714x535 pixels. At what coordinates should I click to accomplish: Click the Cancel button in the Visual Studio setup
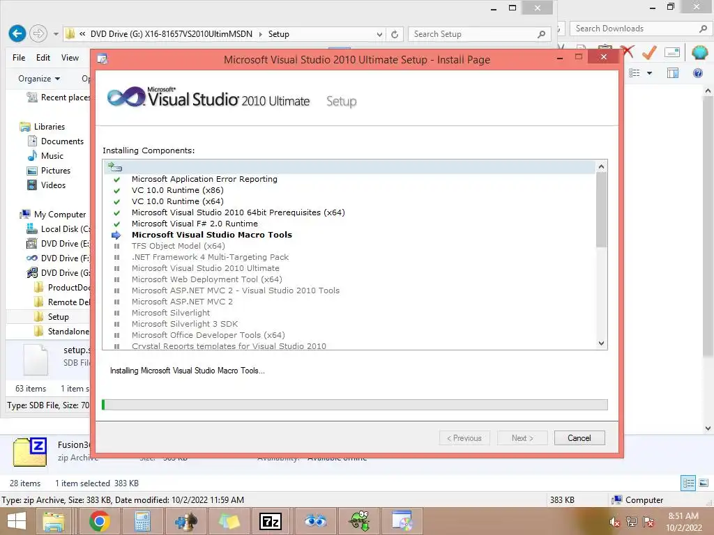[x=579, y=438]
